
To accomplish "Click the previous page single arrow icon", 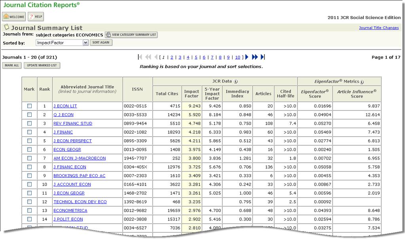I will pos(156,57).
